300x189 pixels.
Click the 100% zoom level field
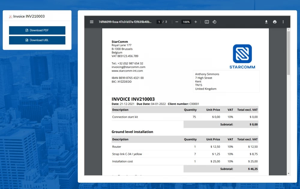(x=186, y=22)
